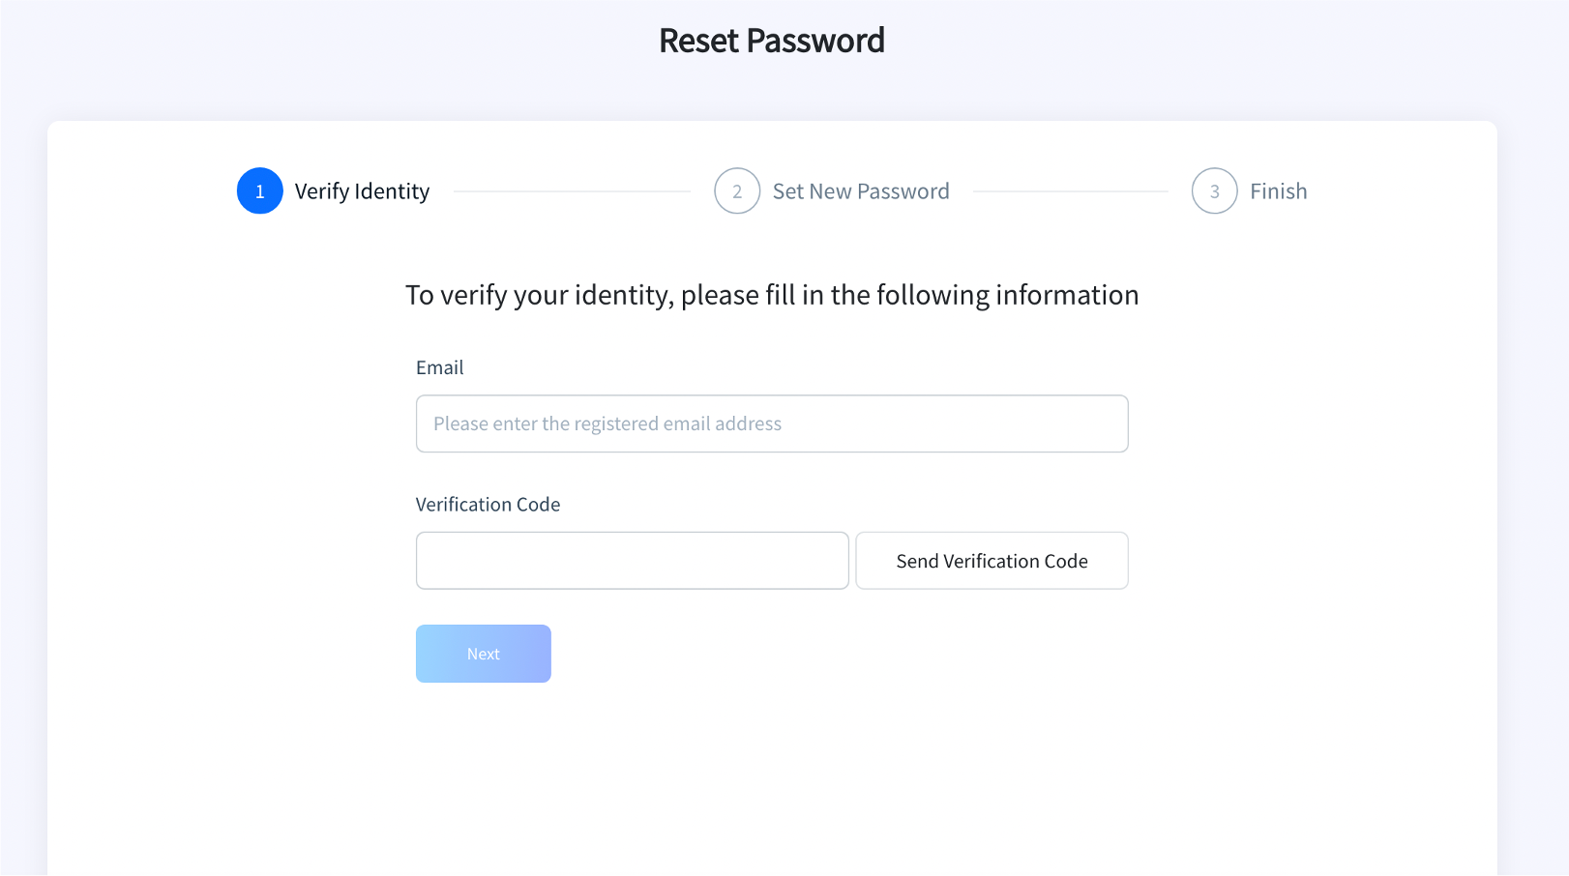Click the grey Set New Password step circle
Screen dimensions: 1569x876
[737, 190]
